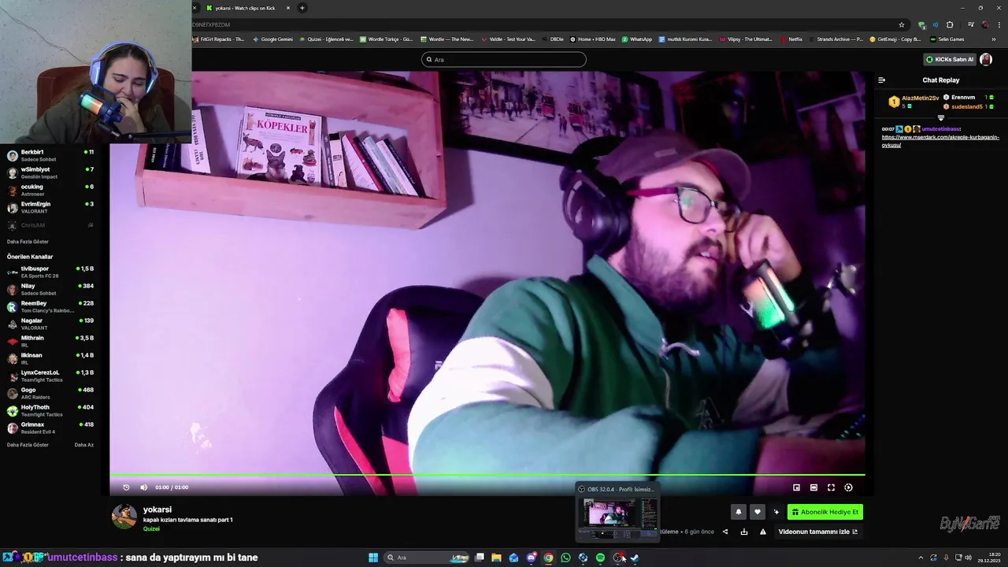The height and width of the screenshot is (567, 1008).
Task: Mute the video player volume
Action: pos(143,487)
